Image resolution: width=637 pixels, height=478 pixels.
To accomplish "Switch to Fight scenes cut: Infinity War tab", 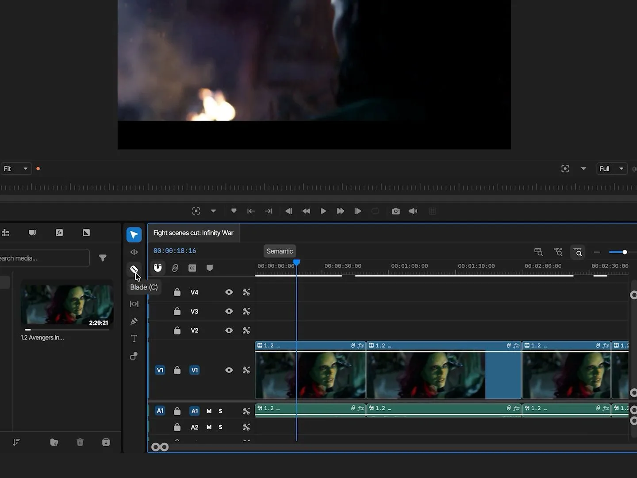I will (x=193, y=233).
